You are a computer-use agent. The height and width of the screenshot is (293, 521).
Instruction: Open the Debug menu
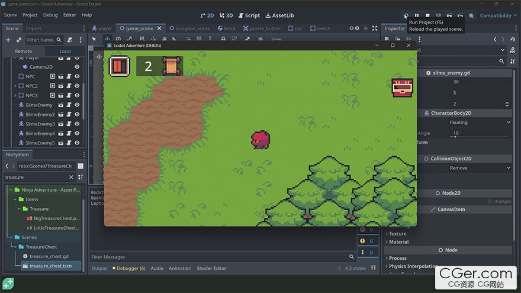click(50, 15)
